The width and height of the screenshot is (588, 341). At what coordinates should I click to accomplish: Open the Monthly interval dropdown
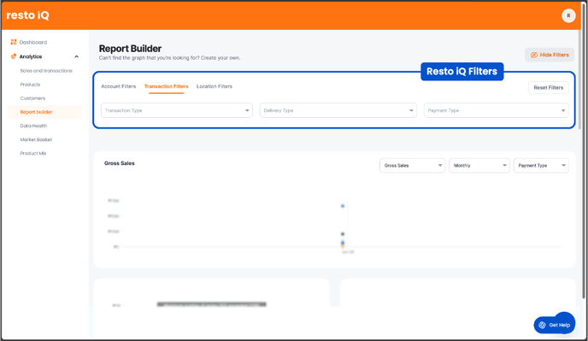pos(479,166)
